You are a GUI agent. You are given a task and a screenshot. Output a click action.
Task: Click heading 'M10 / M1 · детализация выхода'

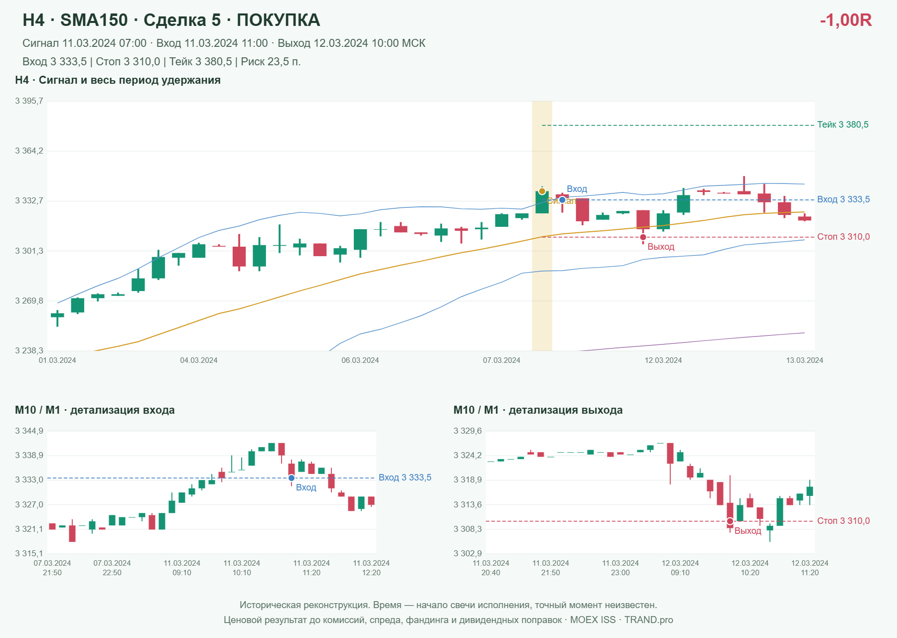tap(538, 410)
